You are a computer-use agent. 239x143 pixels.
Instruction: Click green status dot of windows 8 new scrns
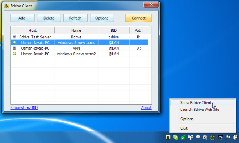coord(14,42)
